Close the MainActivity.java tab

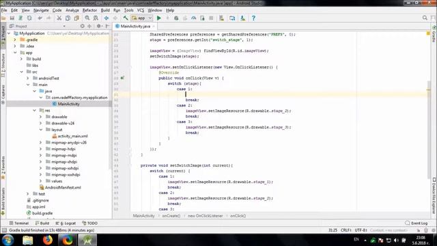tap(153, 26)
